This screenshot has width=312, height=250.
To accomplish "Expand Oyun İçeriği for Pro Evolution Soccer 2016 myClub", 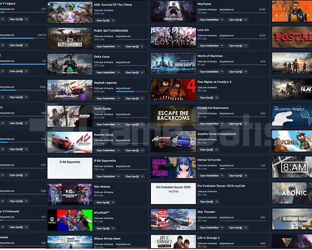I will tap(209, 202).
